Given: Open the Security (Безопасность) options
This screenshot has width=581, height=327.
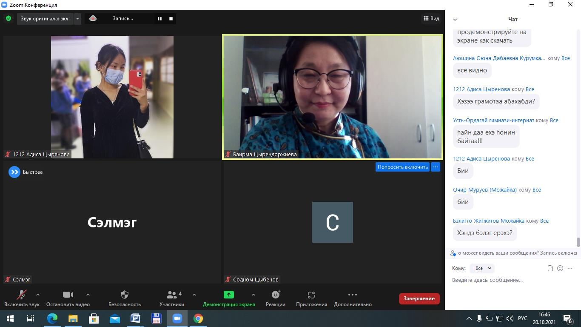Looking at the screenshot, I should point(124,298).
